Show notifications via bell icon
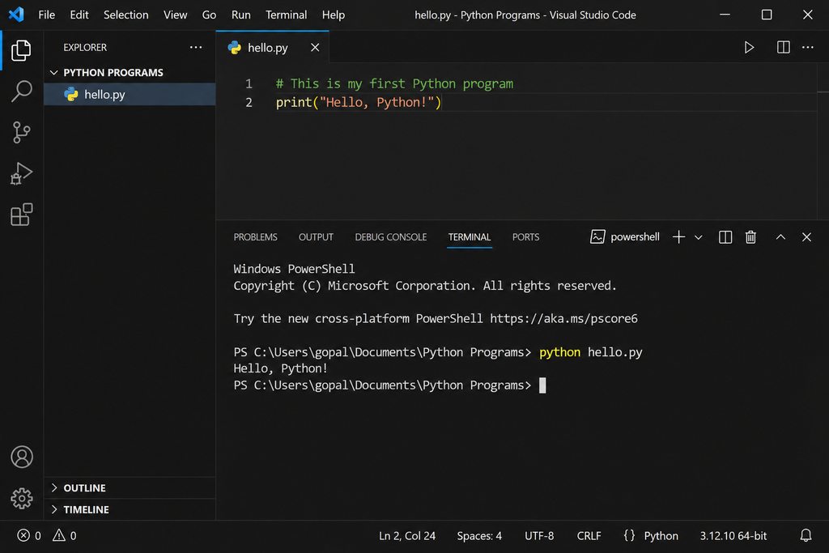 pyautogui.click(x=806, y=535)
